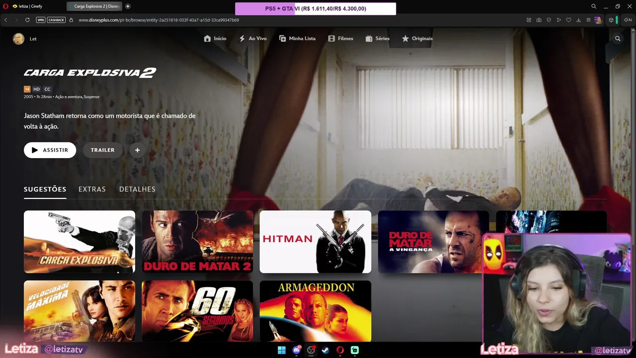Click the Windows Start button
Screen dimensions: 636x358
pyautogui.click(x=282, y=350)
